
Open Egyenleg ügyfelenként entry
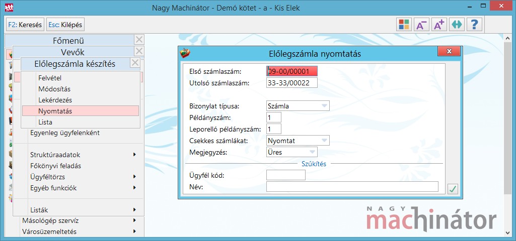[65, 133]
